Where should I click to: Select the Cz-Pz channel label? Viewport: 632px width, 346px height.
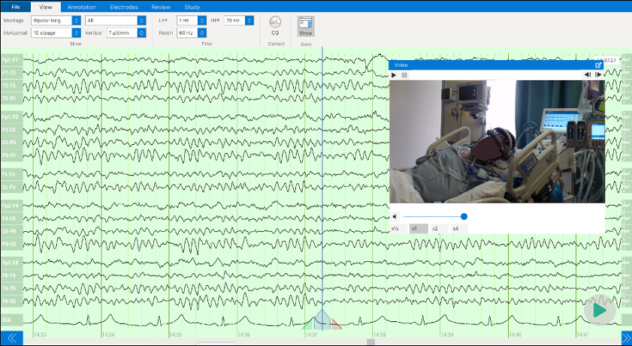(12, 187)
